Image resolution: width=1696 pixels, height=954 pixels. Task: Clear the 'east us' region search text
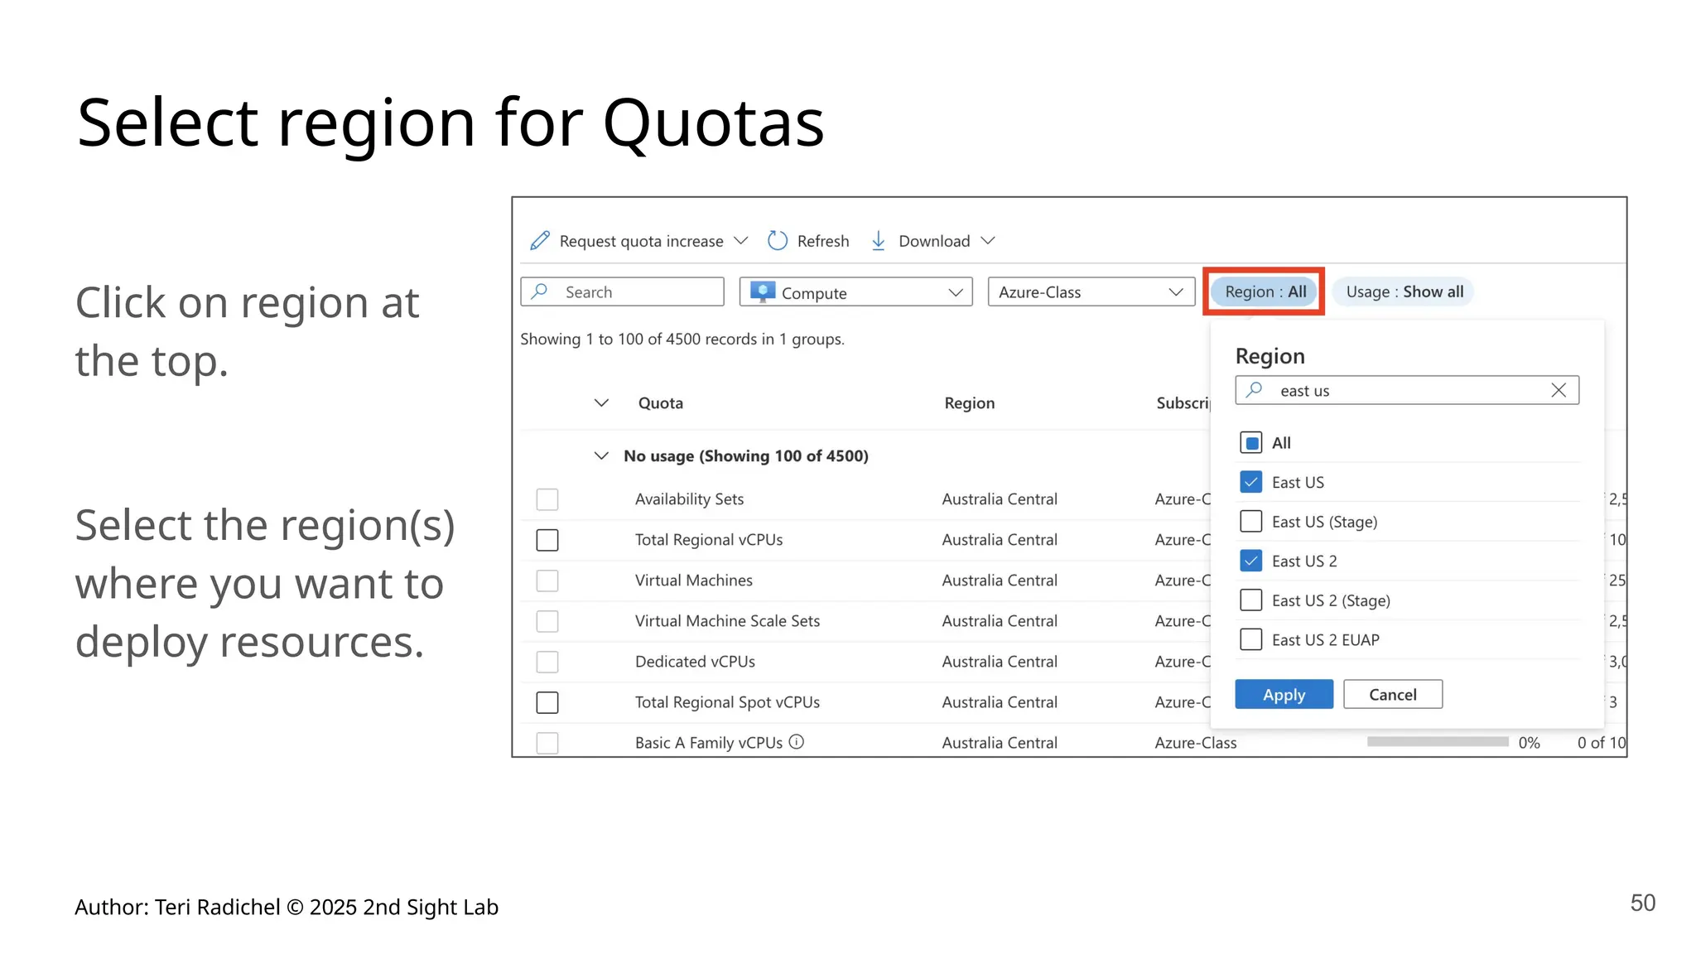[1559, 390]
